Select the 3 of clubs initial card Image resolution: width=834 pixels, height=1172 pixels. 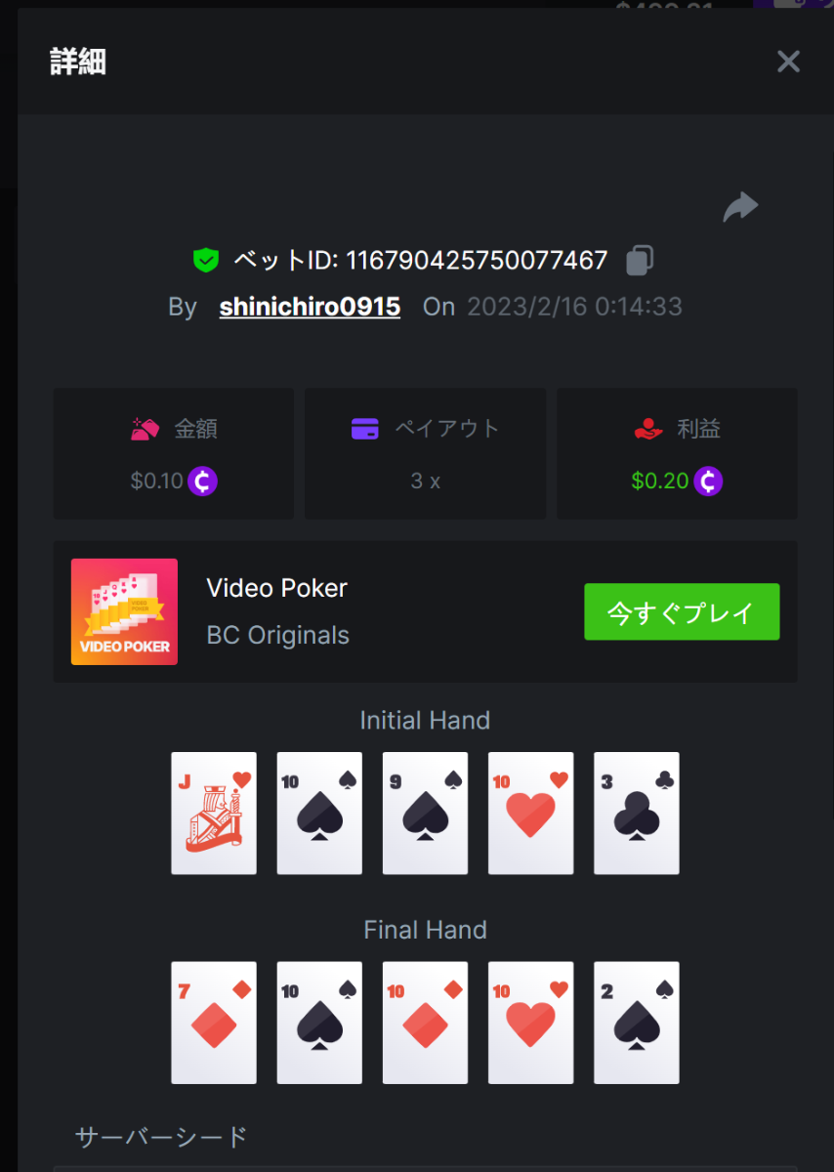tap(637, 813)
